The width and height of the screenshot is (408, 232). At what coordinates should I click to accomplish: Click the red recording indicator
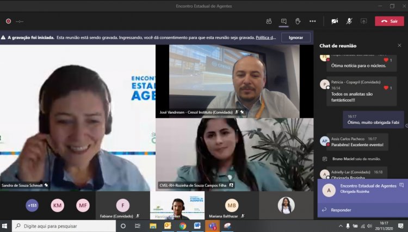click(x=8, y=21)
